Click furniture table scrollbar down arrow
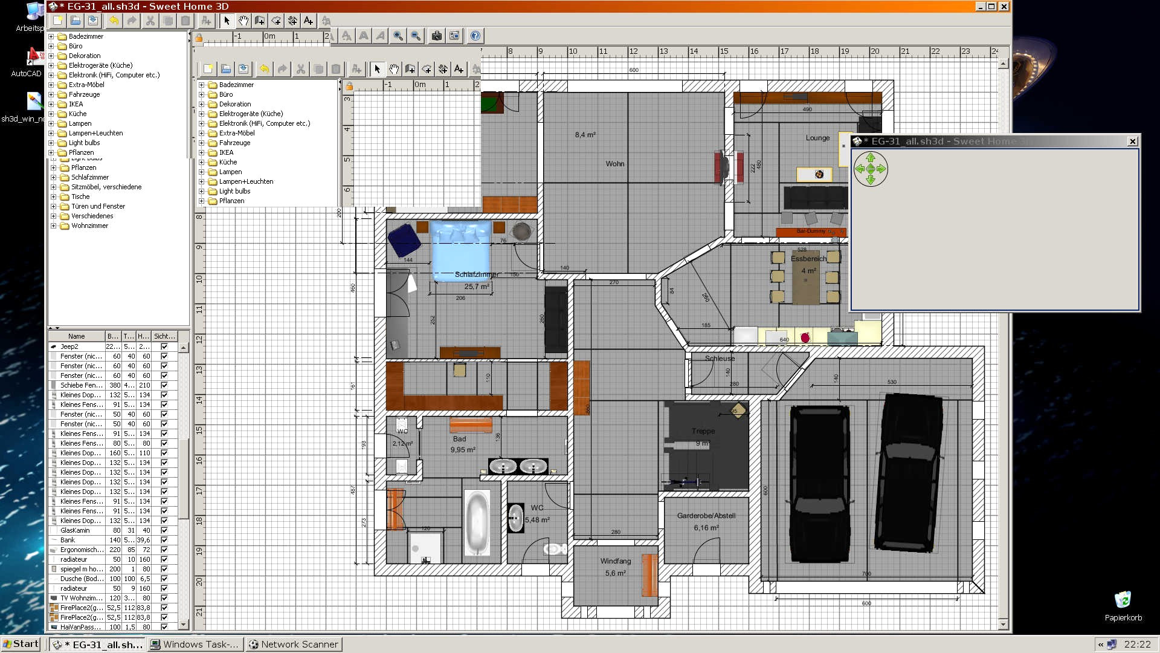This screenshot has height=653, width=1160. [184, 624]
